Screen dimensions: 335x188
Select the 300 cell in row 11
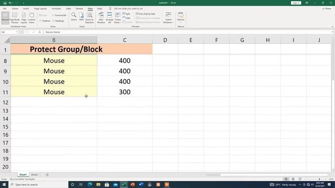pos(125,92)
